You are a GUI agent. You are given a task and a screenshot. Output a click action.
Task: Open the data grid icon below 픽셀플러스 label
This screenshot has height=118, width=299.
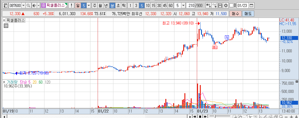[6, 26]
